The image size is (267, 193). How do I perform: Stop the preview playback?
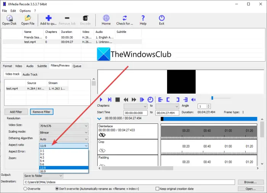(x=117, y=99)
